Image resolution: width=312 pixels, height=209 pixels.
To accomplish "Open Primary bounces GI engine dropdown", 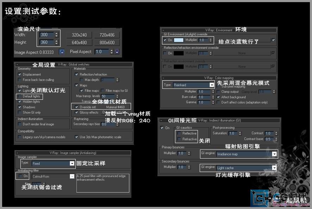I will 274,154.
